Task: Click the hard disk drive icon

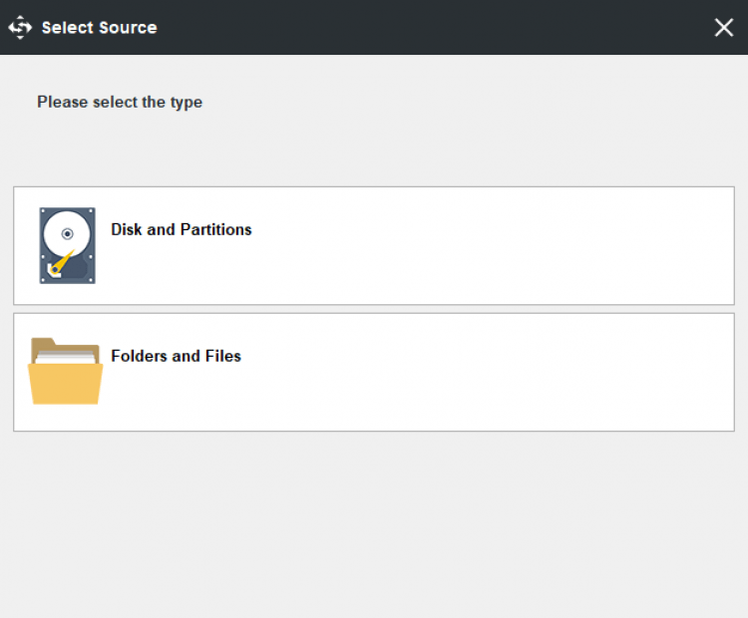Action: point(67,245)
